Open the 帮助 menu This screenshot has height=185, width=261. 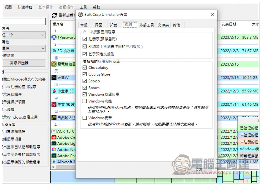pos(96,7)
